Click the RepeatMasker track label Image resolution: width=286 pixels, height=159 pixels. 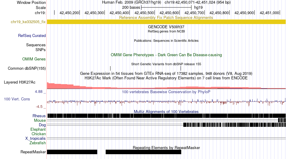(33, 152)
